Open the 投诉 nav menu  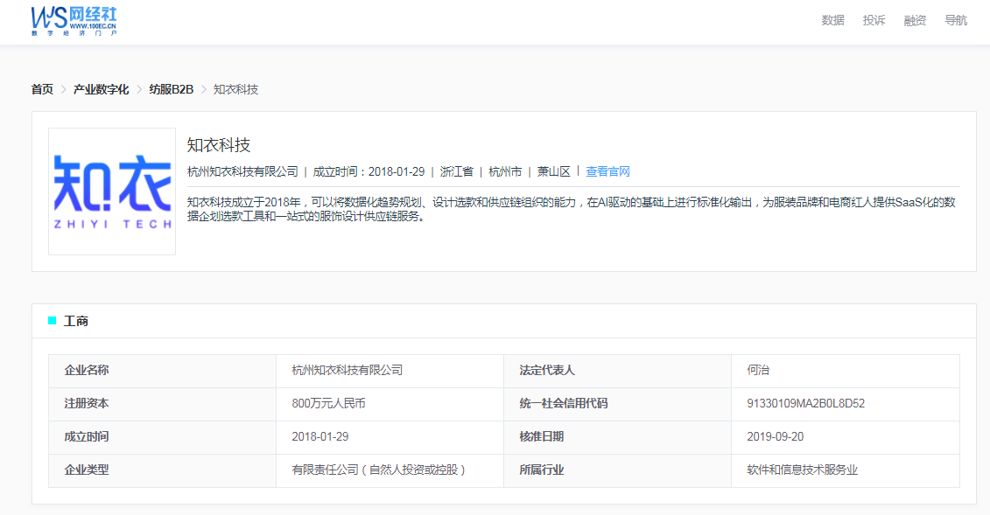[x=874, y=20]
